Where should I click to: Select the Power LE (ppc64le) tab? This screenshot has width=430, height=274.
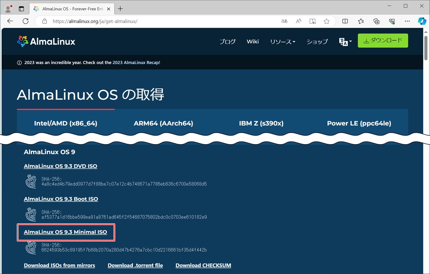[359, 123]
